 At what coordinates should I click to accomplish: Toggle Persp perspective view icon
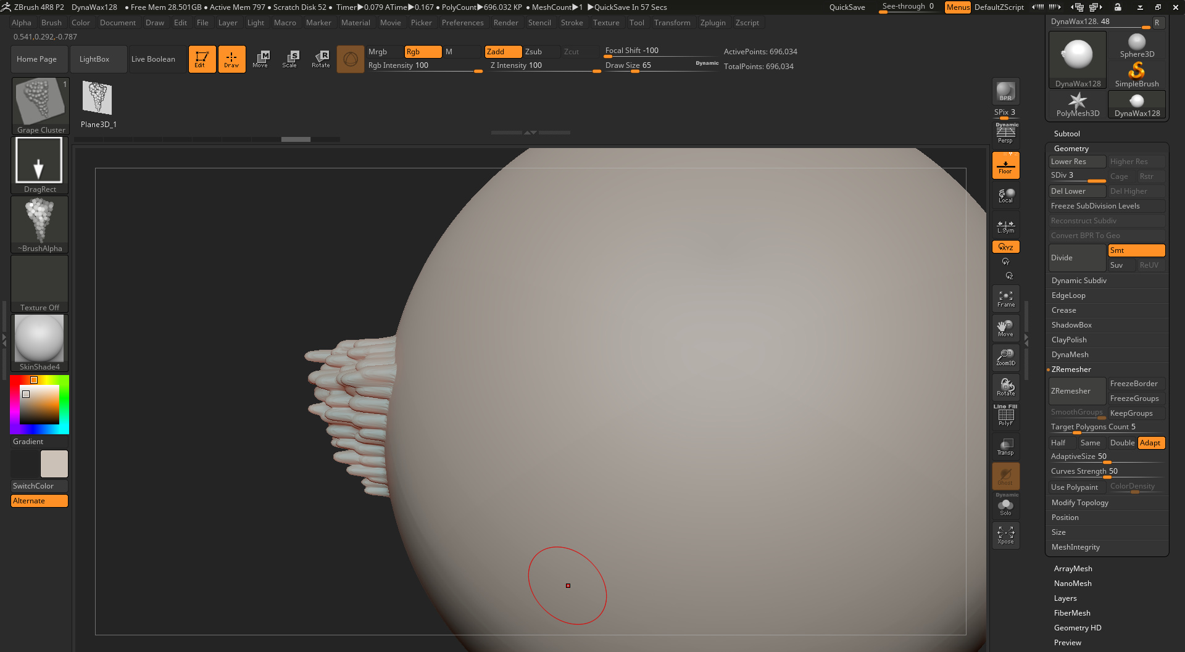click(x=1005, y=134)
